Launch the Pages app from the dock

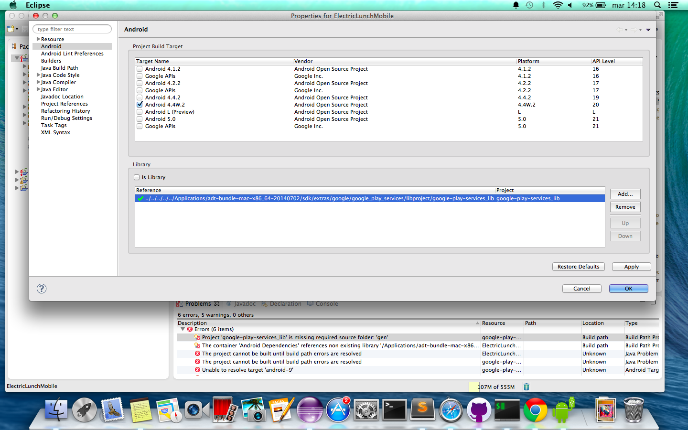tap(282, 410)
